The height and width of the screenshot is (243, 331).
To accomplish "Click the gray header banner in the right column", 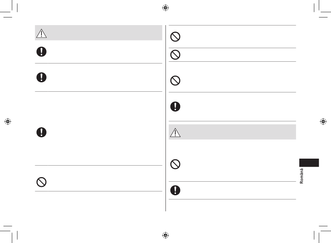I will click(232, 132).
